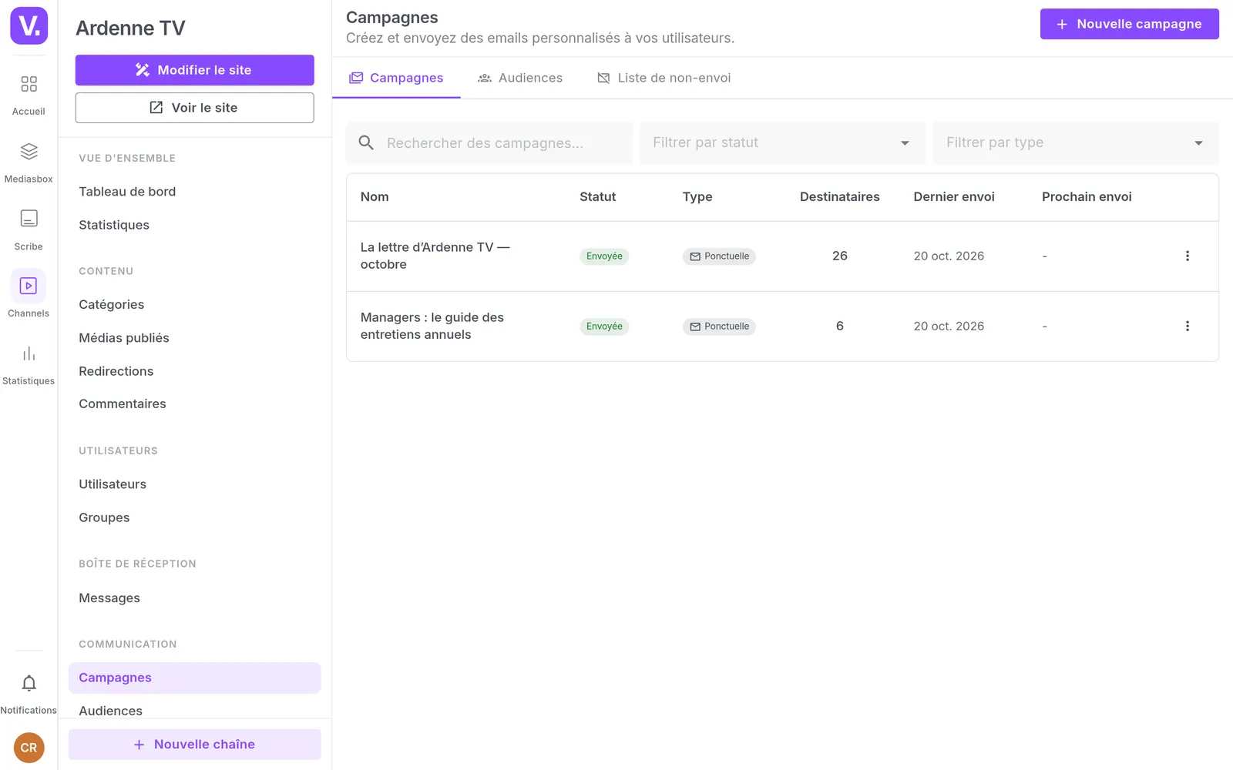Click Envoyée status in Managers row
1233x770 pixels.
(604, 326)
